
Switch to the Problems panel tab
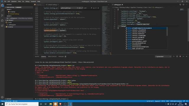point(61,57)
